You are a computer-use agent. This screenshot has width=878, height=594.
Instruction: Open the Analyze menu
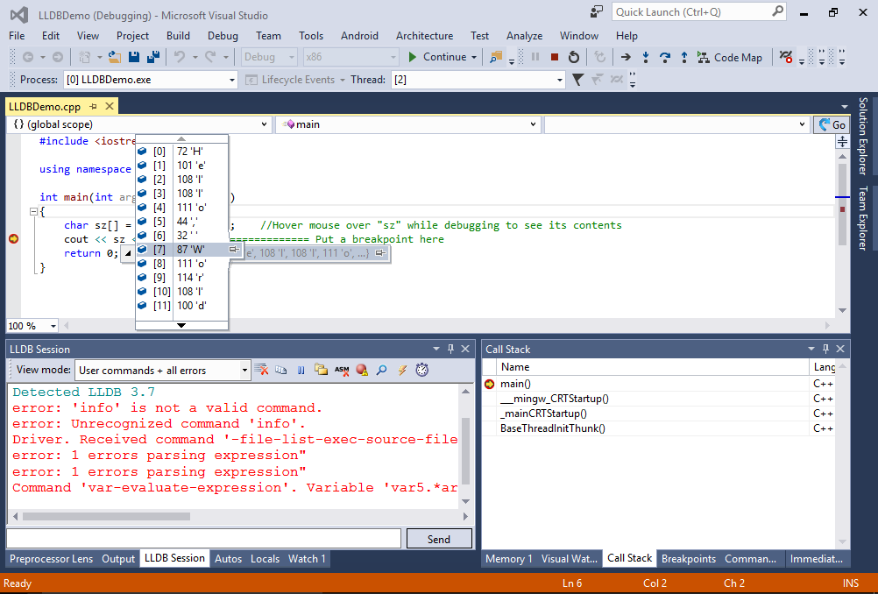525,36
